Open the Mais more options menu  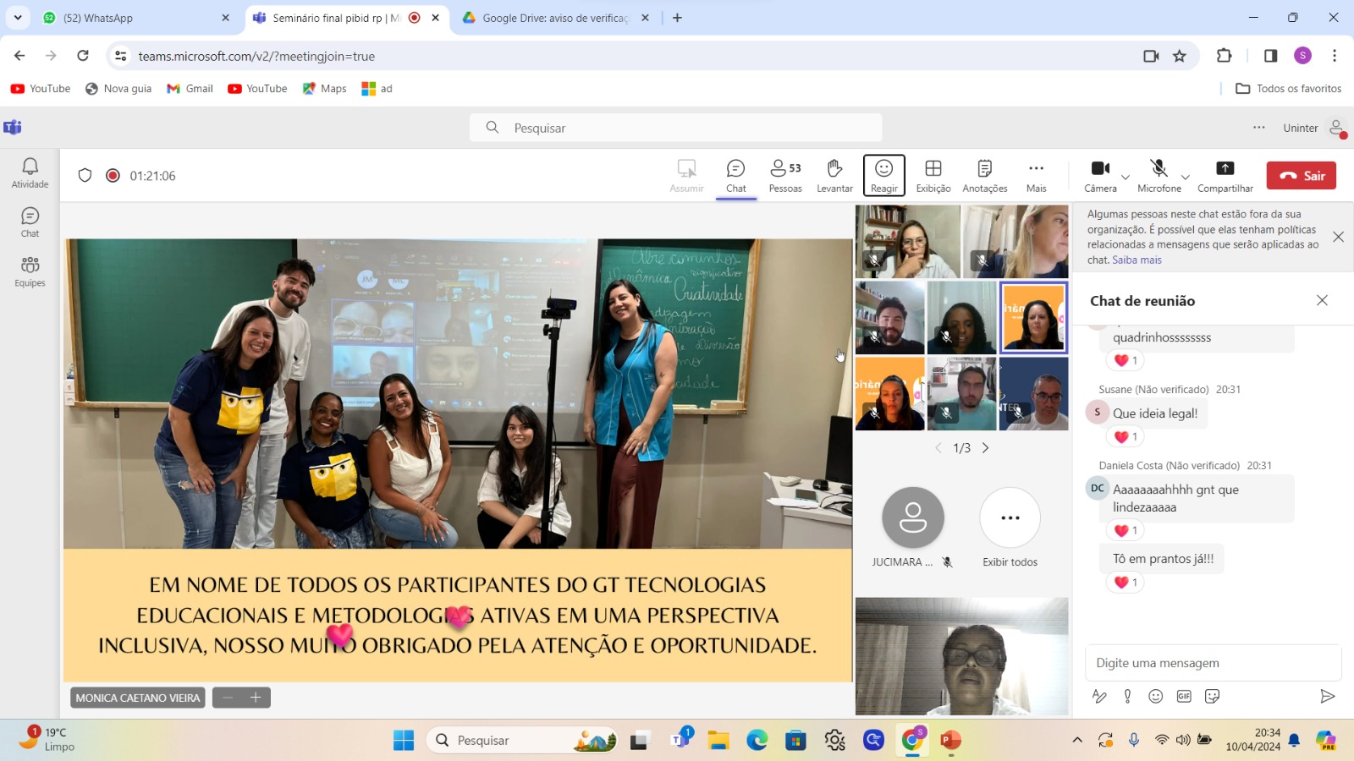click(1036, 175)
